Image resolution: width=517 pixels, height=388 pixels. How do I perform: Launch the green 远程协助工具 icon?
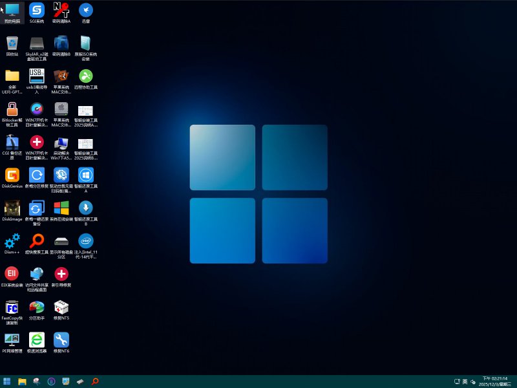coord(86,79)
